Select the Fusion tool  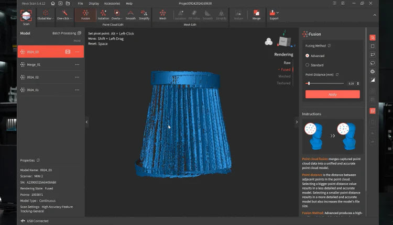click(85, 14)
